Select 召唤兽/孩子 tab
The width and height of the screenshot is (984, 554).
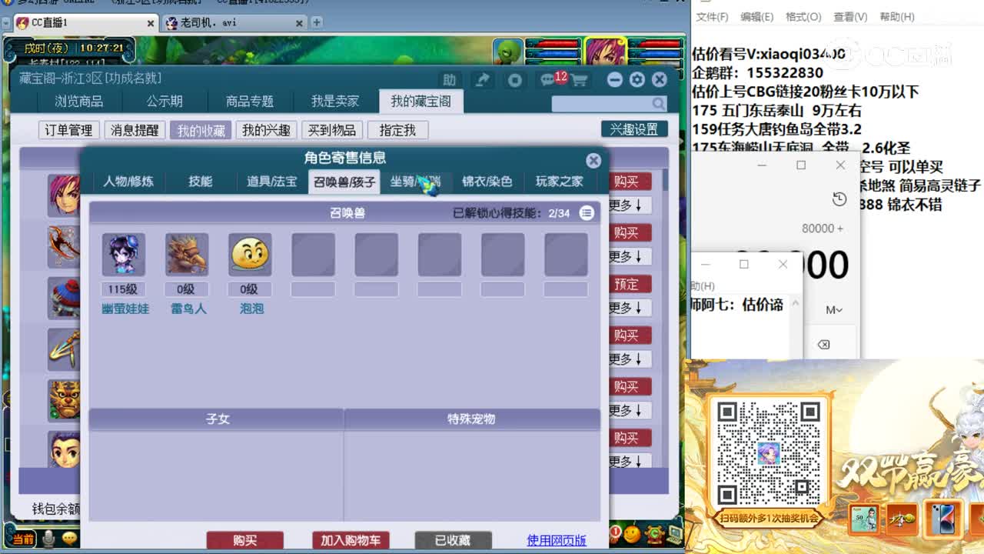click(344, 182)
